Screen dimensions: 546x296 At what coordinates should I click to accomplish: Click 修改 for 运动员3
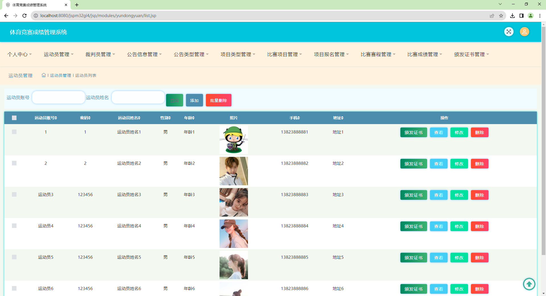tap(459, 195)
